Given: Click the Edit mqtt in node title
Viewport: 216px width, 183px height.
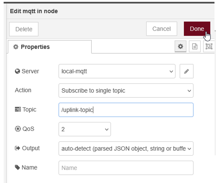Looking at the screenshot, I should coord(34,11).
